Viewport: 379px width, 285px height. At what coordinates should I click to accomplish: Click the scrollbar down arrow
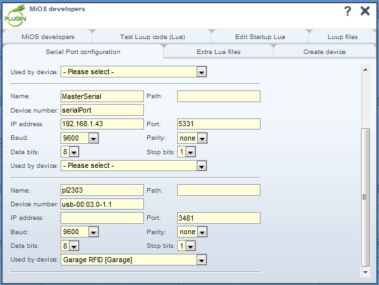[365, 272]
